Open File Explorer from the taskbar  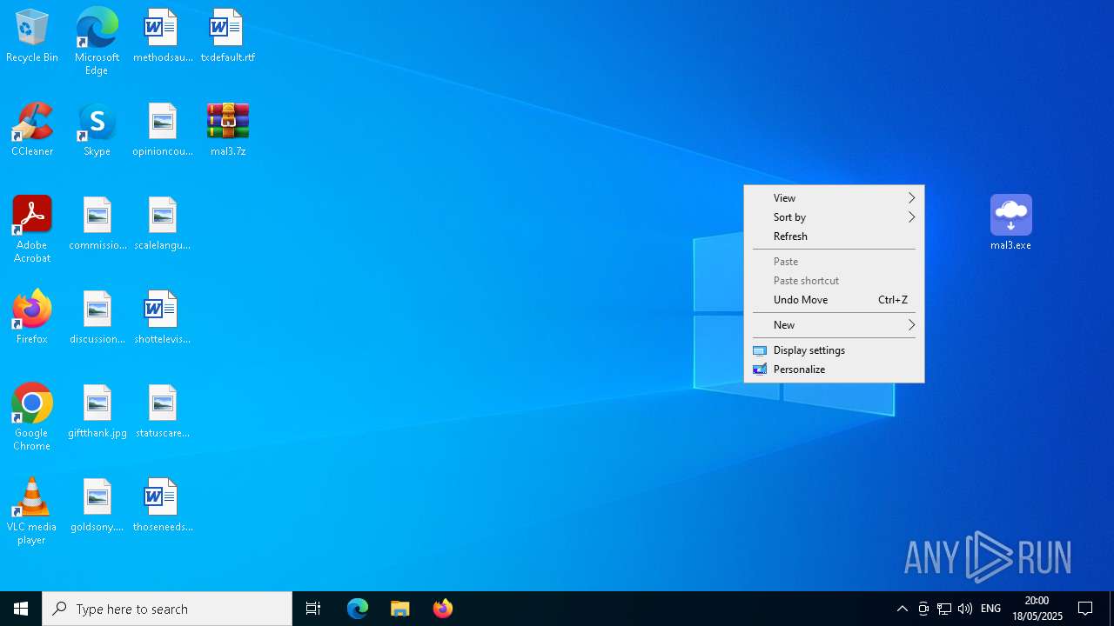[400, 609]
